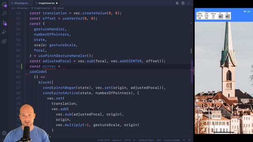Open the Explorer view in activity bar

(x=4, y=4)
